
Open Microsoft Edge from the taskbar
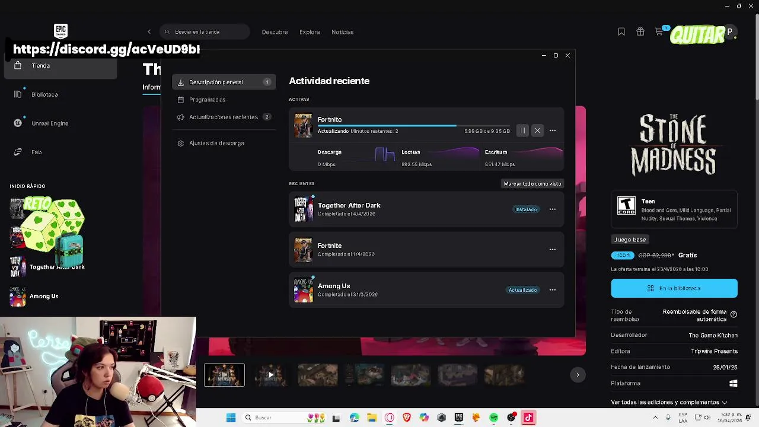coord(354,418)
